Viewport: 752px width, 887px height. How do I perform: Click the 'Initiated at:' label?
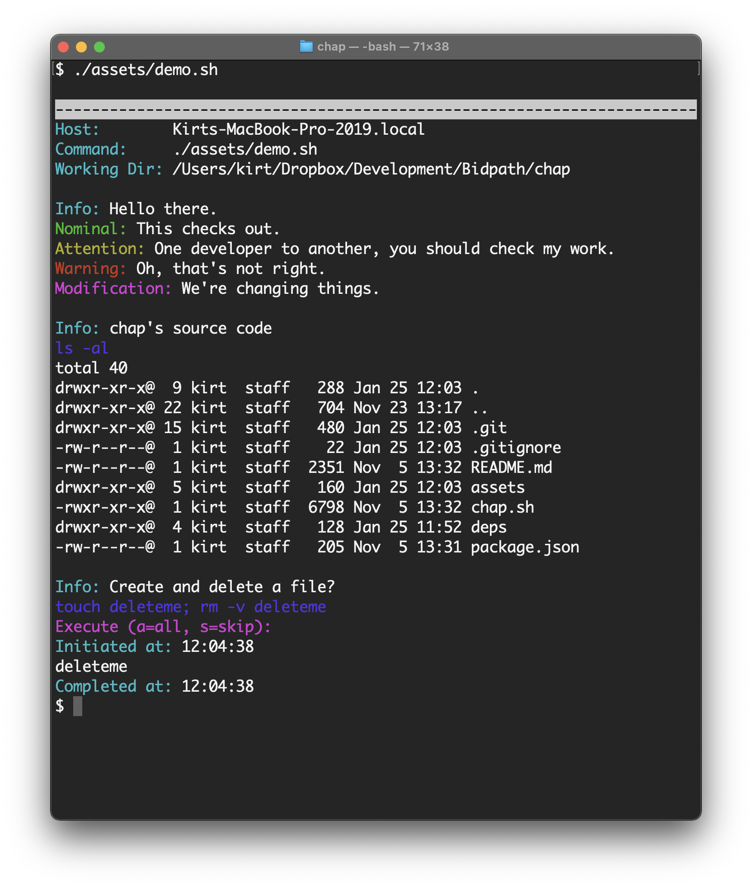coord(113,646)
